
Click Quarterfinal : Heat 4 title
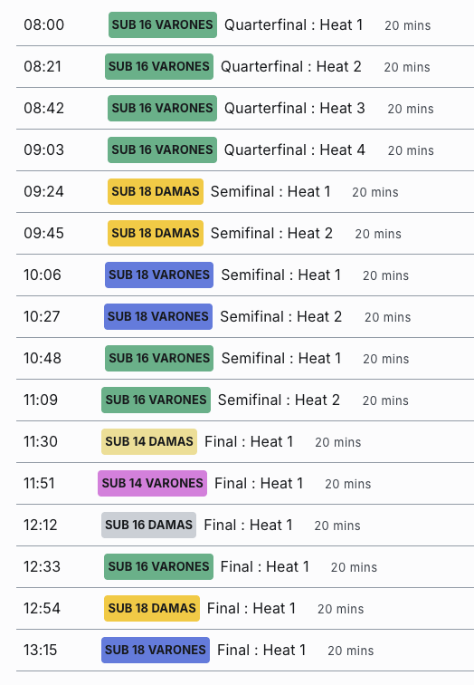[x=294, y=150]
